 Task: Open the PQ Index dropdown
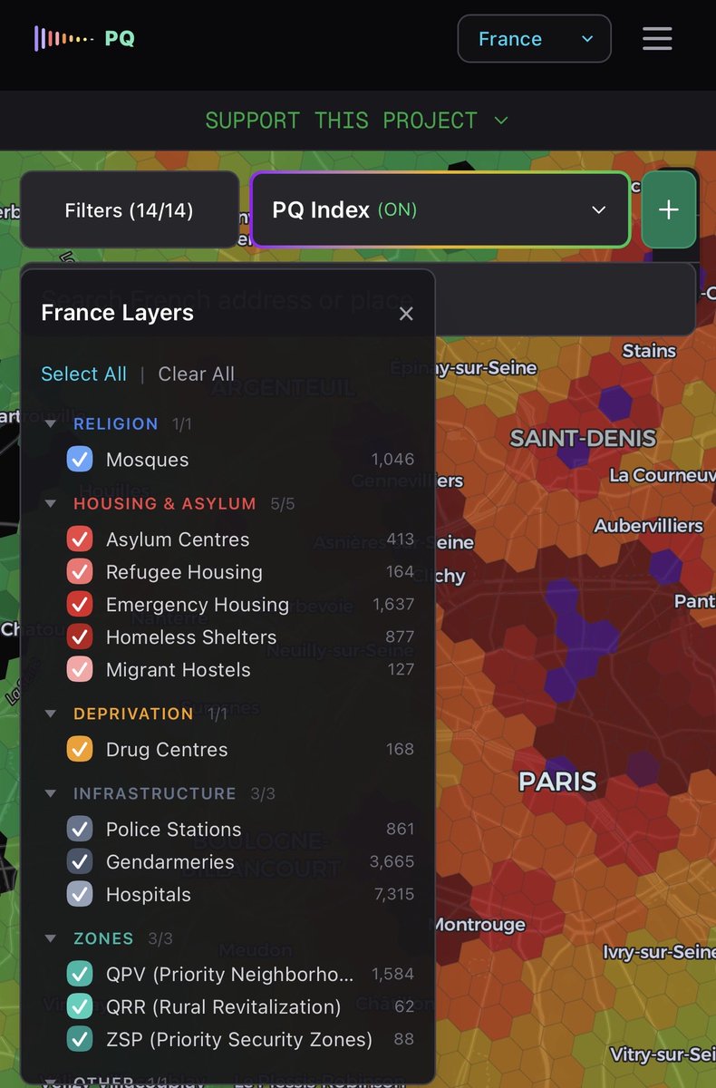point(440,209)
